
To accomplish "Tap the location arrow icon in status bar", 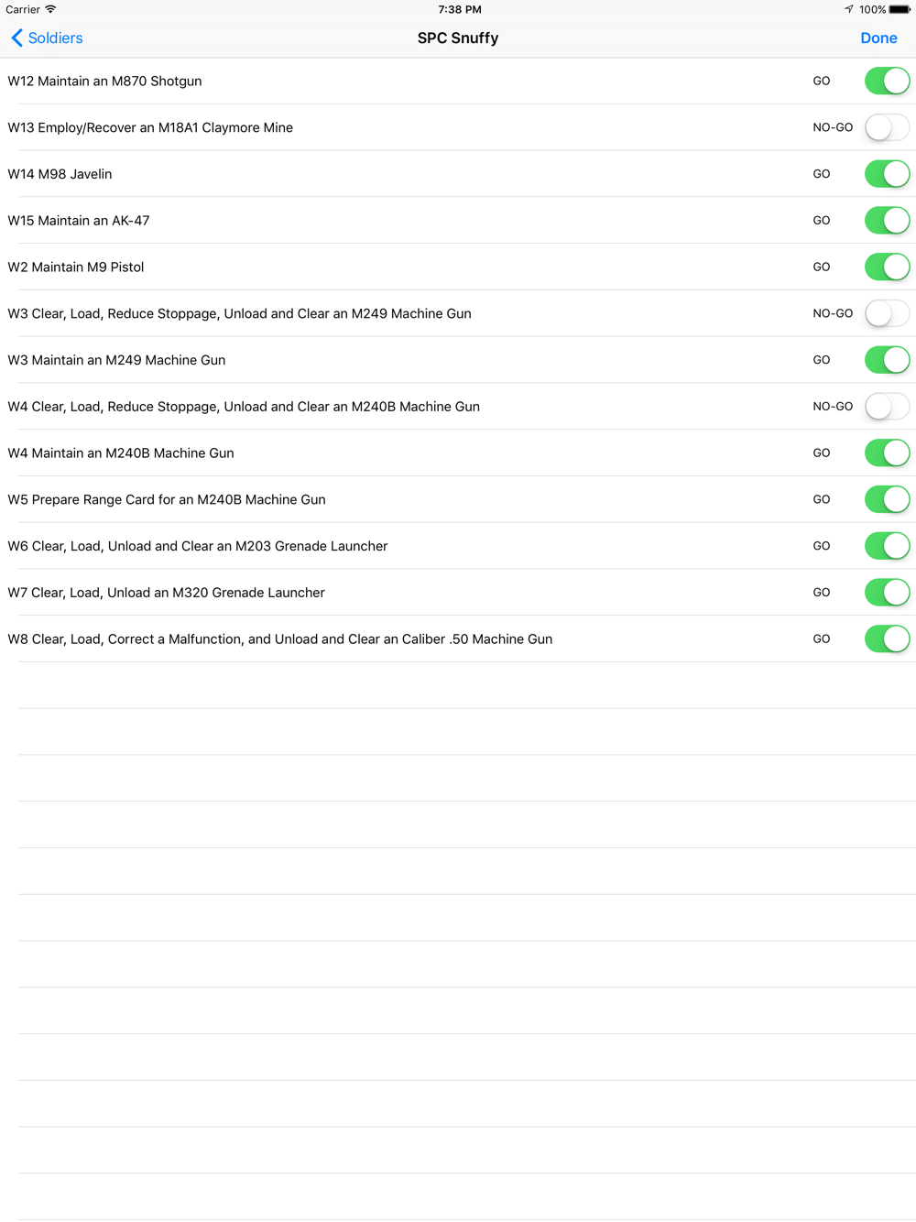I will (849, 9).
